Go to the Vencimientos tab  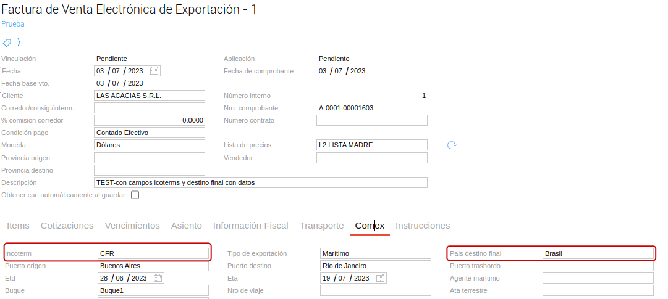(x=132, y=226)
